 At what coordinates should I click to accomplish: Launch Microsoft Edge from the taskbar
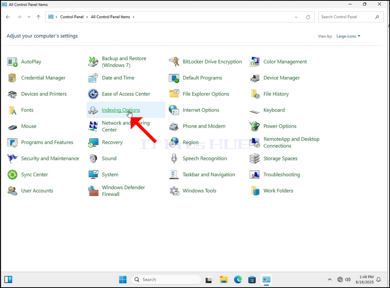point(238,280)
